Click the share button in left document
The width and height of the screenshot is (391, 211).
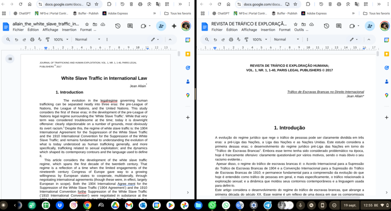[x=161, y=26]
